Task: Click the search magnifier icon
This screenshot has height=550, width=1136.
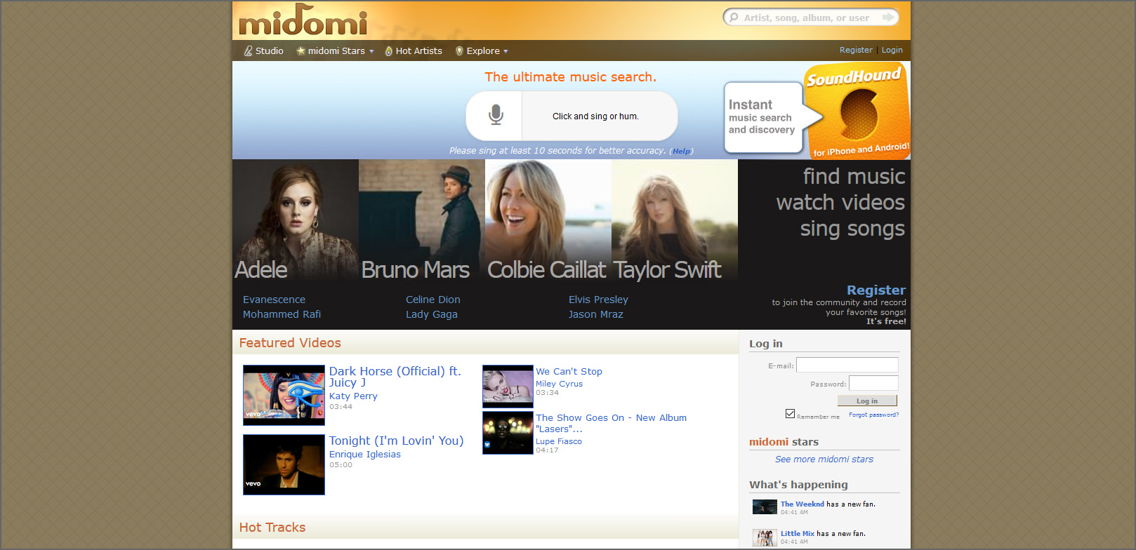Action: pos(734,18)
